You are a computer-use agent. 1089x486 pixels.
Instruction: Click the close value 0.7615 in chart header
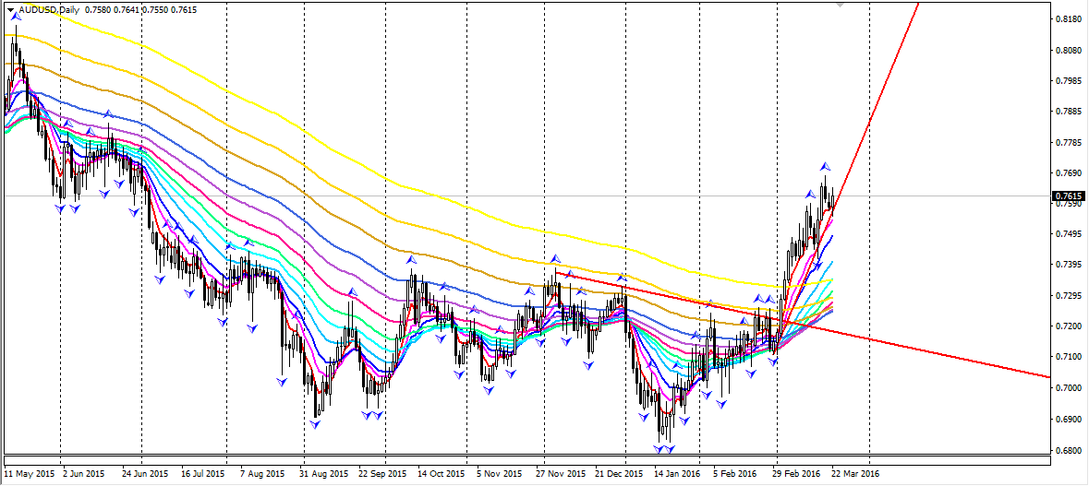pyautogui.click(x=185, y=10)
